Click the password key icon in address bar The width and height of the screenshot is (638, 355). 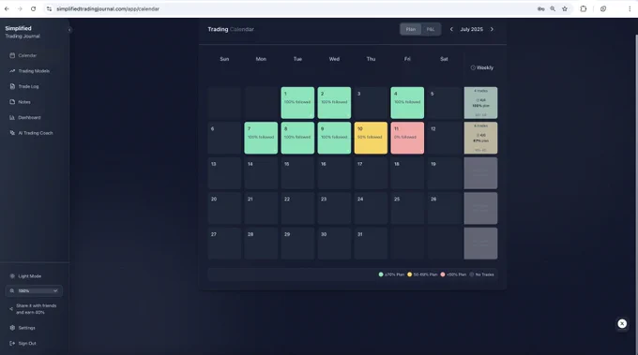click(540, 8)
